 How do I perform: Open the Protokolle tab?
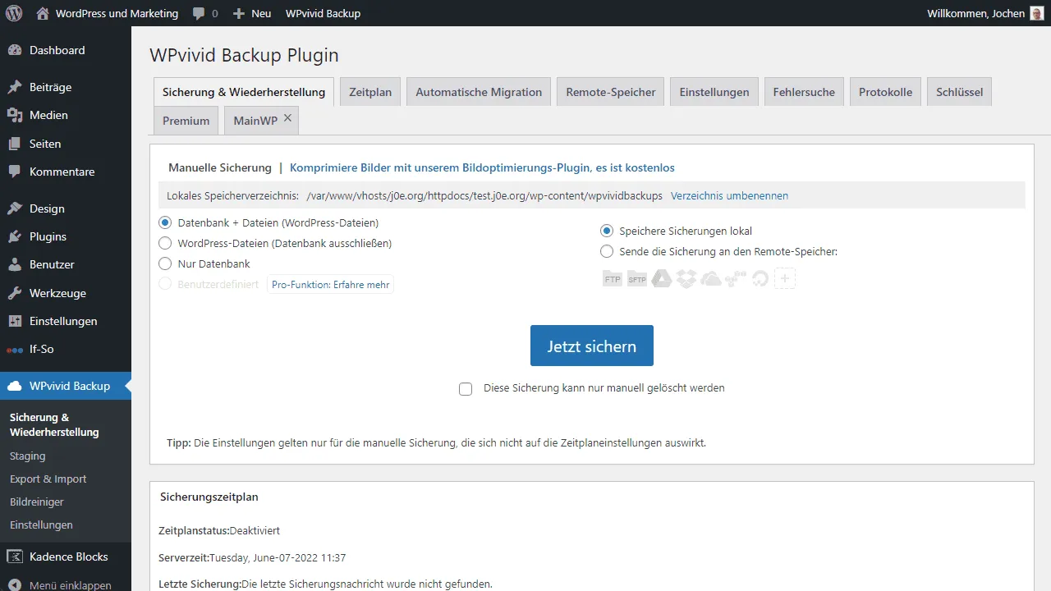[885, 92]
